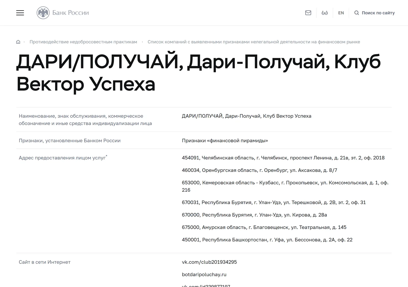The height and width of the screenshot is (287, 408).
Task: Select the Прокопьевск ул. Комсомольская address
Action: [285, 186]
